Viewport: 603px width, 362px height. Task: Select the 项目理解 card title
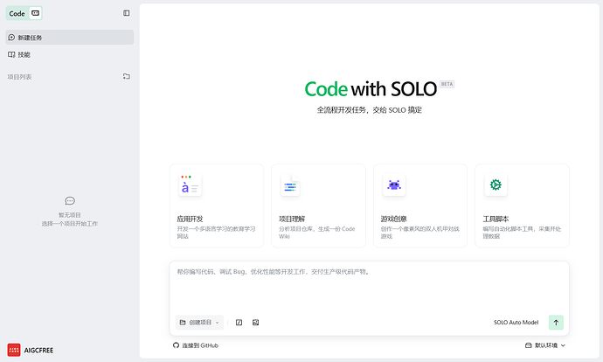[292, 219]
